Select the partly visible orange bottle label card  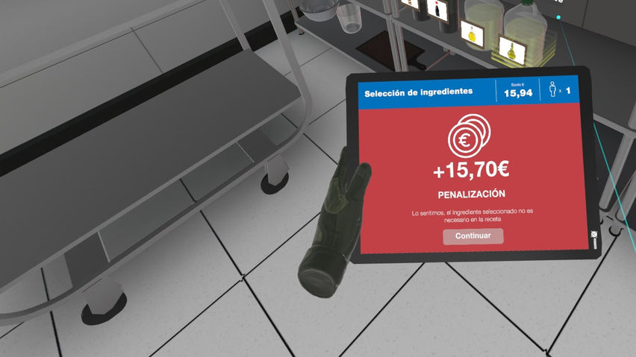tap(409, 4)
